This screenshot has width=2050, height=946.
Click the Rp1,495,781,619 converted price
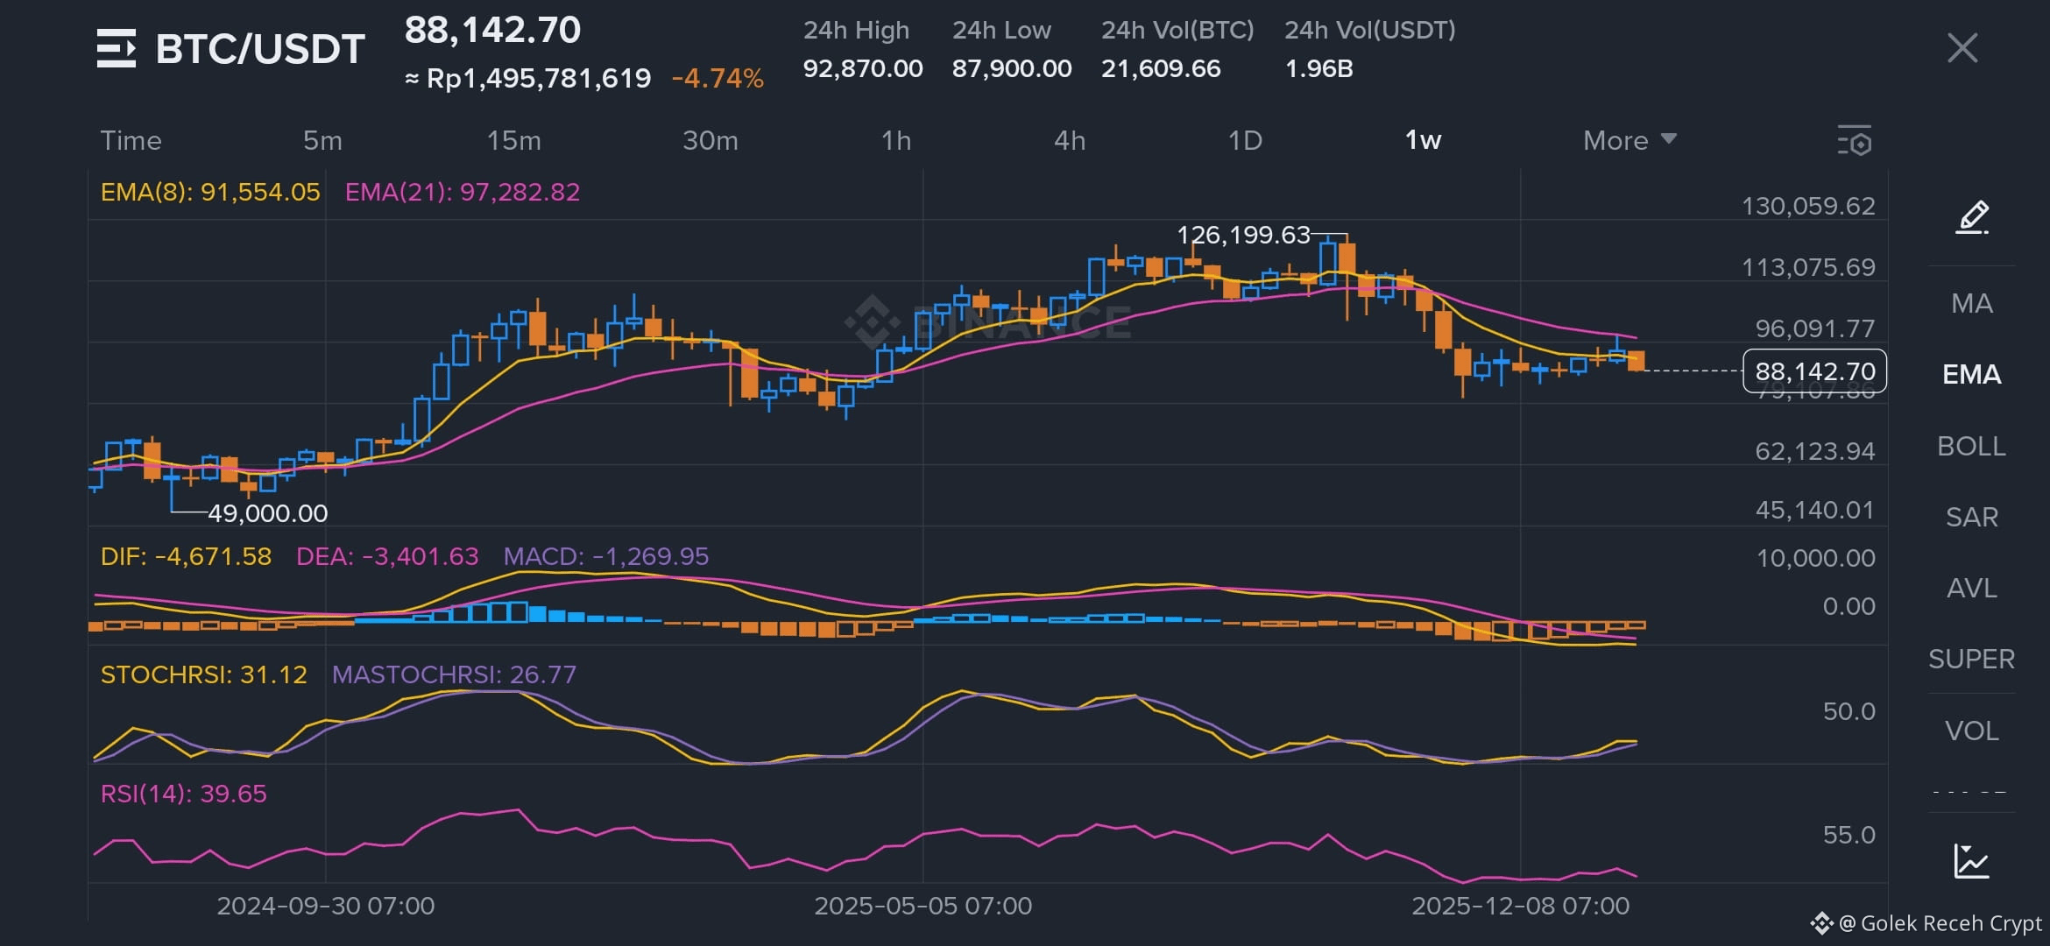539,78
